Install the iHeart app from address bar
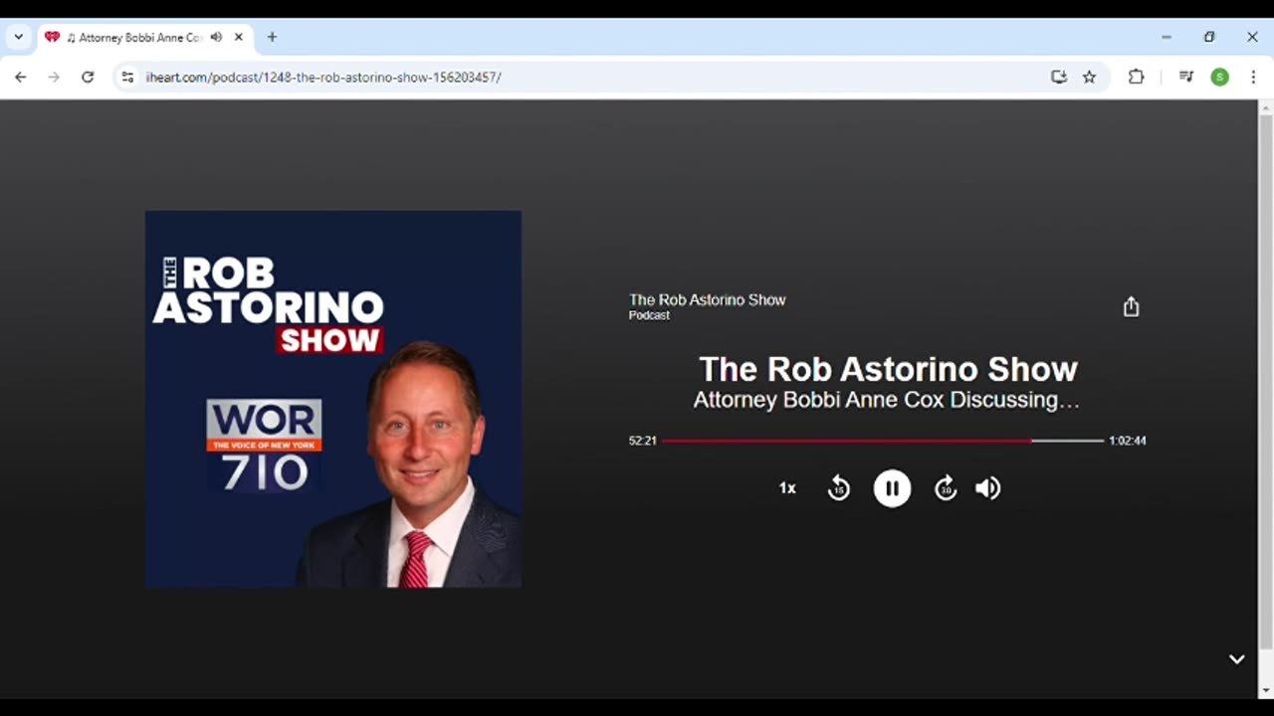The height and width of the screenshot is (716, 1274). [x=1059, y=77]
